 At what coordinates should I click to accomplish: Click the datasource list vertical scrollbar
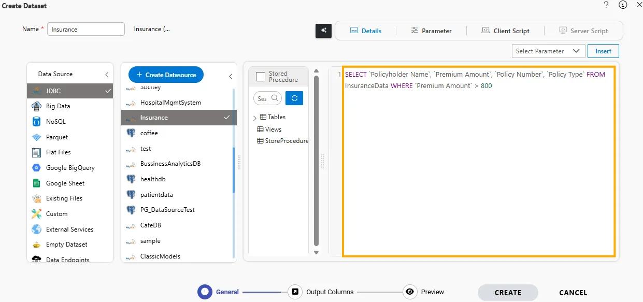tap(234, 171)
